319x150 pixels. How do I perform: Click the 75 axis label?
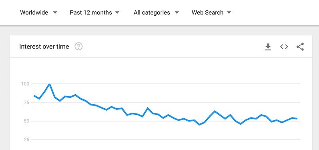click(x=26, y=102)
